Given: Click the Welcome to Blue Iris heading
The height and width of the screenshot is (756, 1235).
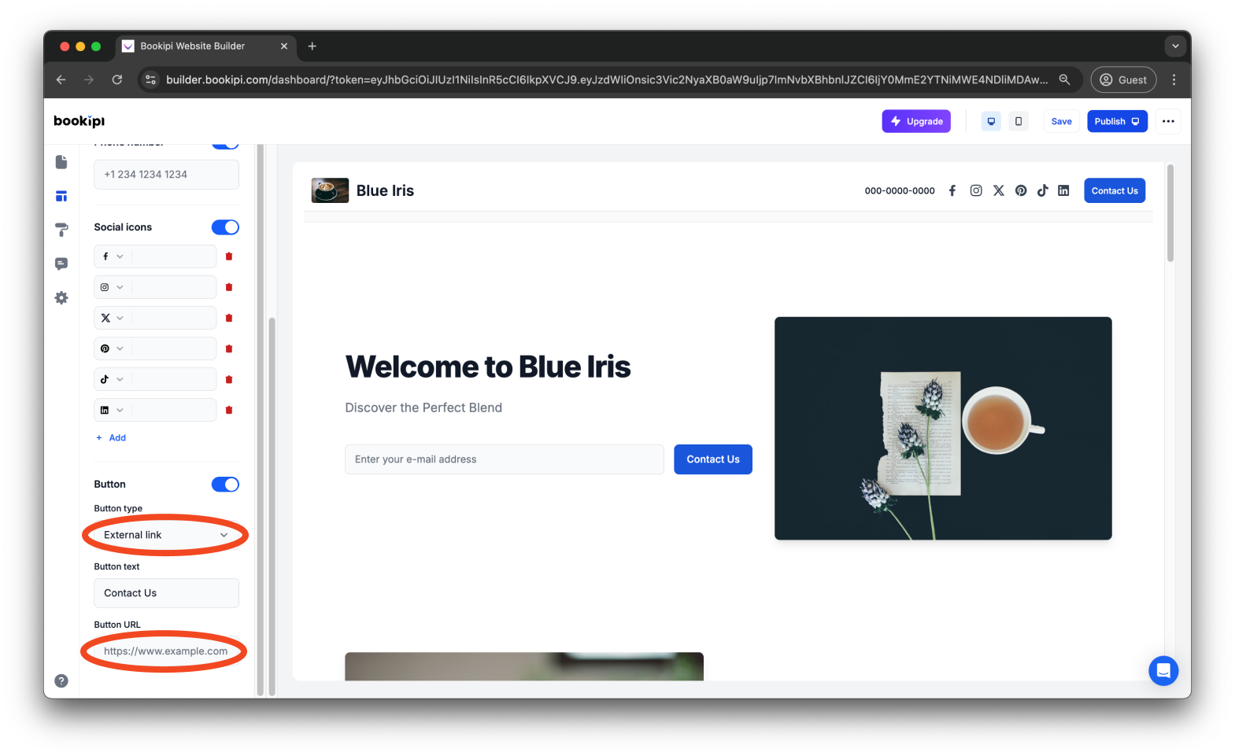Looking at the screenshot, I should (488, 367).
